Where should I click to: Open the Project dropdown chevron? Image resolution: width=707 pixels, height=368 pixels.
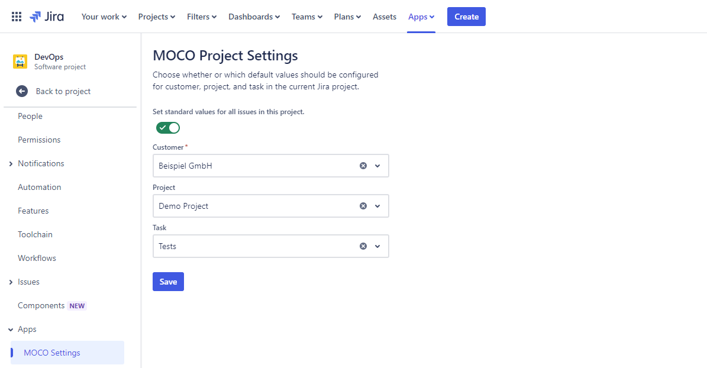click(377, 206)
